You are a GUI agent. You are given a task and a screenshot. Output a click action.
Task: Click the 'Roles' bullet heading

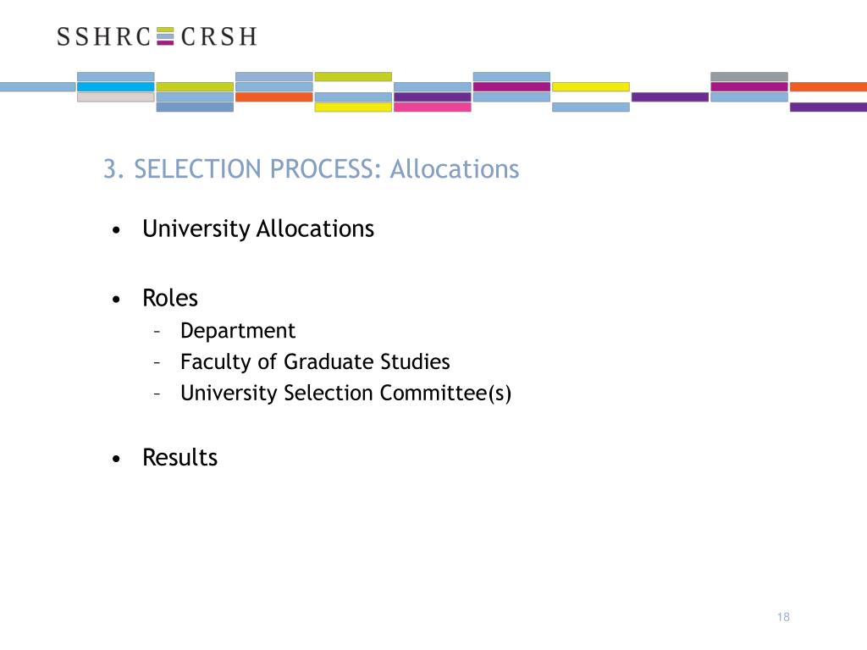coord(169,298)
